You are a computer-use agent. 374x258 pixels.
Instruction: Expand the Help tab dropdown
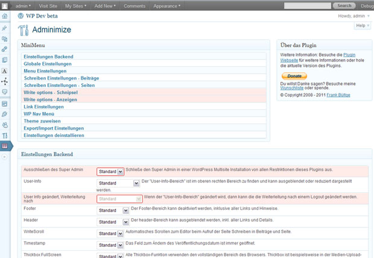(x=363, y=25)
